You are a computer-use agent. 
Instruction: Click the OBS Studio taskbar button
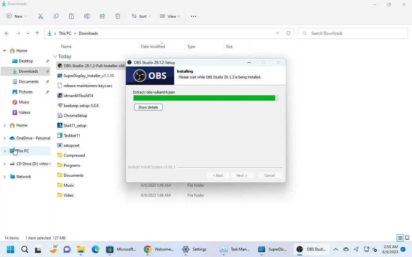tap(311, 249)
